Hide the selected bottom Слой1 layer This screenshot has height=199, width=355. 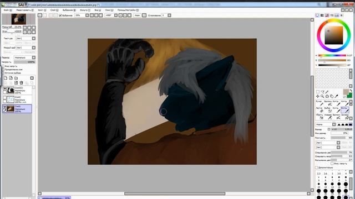(x=4, y=107)
